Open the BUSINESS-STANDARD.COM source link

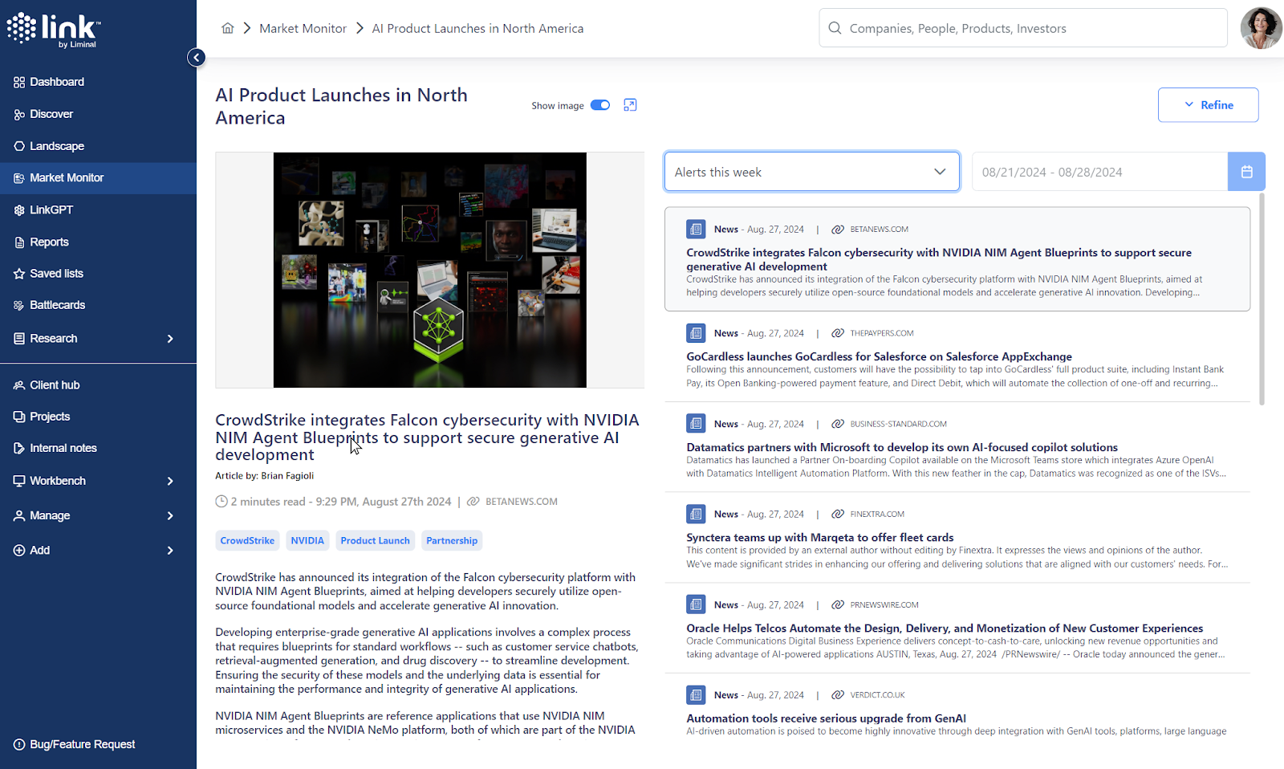pos(898,424)
